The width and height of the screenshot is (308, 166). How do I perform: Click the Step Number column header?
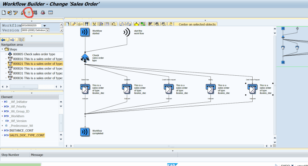[x=15, y=155]
